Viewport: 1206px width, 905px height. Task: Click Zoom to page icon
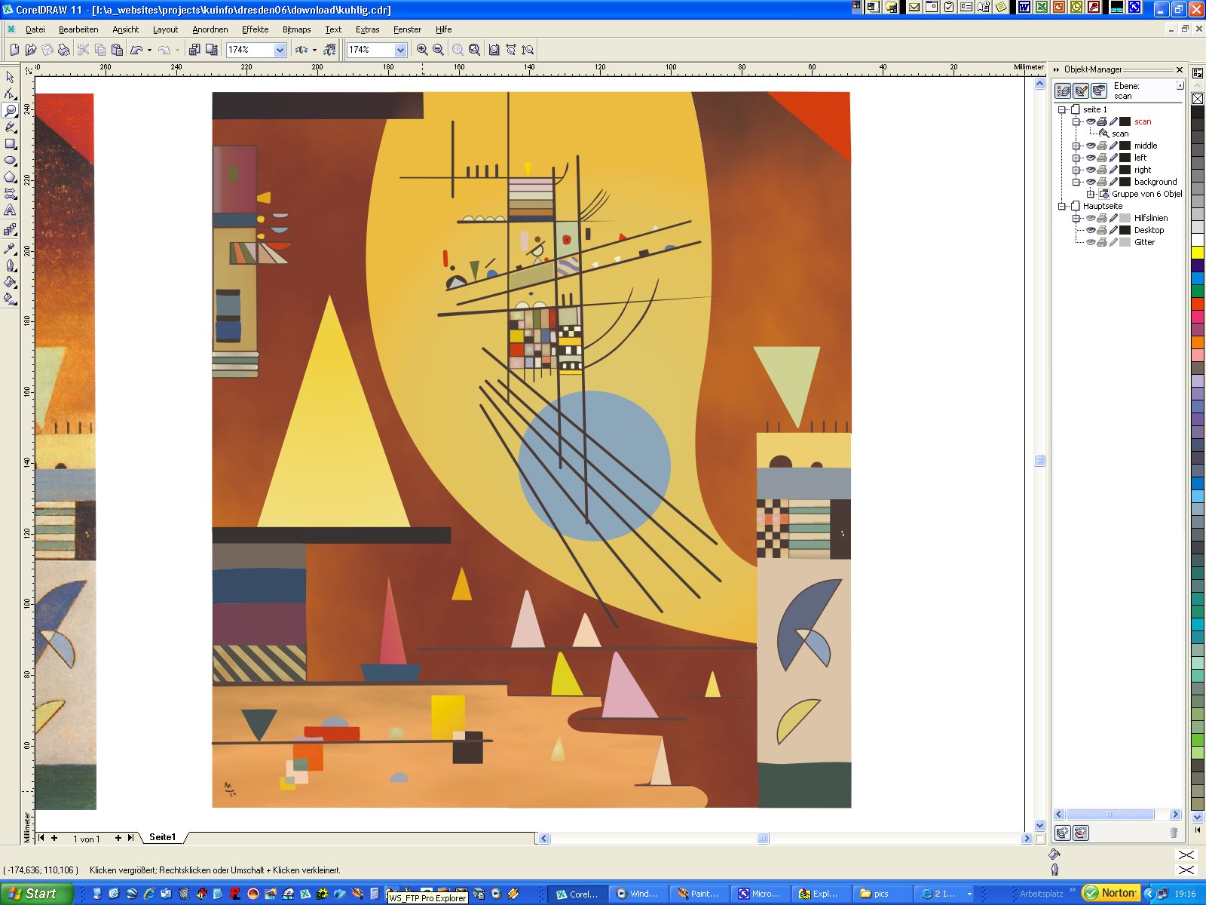click(494, 50)
